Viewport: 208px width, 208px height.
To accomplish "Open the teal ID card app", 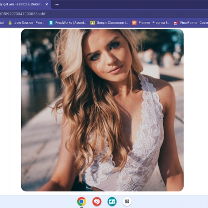I will [x=112, y=201].
